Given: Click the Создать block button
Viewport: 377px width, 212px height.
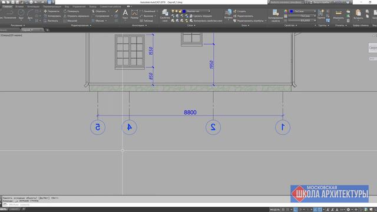Looking at the screenshot, I should [240, 11].
